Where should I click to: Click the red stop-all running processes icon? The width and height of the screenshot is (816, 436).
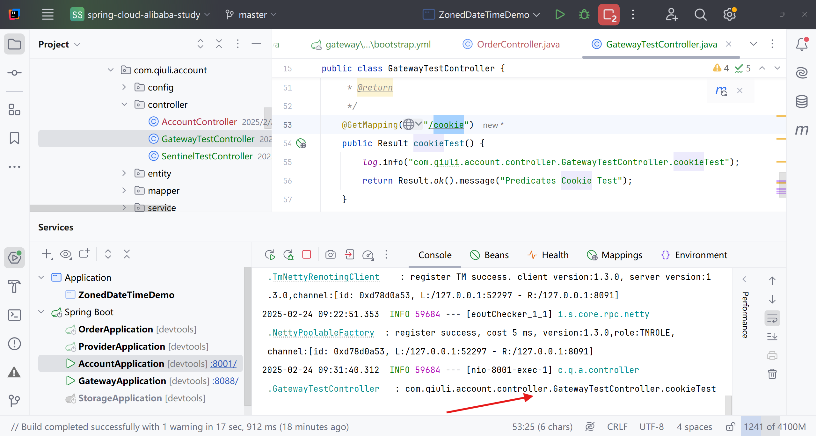pyautogui.click(x=609, y=14)
